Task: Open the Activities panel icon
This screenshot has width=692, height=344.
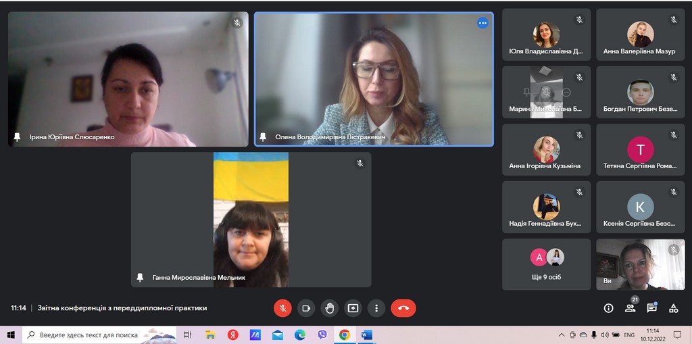Action: point(673,308)
